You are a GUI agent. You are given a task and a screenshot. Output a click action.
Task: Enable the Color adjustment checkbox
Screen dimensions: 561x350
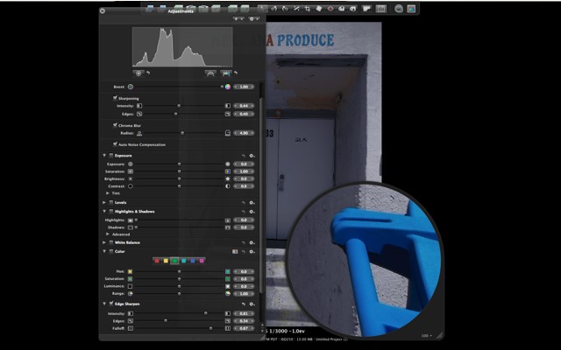[x=111, y=251]
